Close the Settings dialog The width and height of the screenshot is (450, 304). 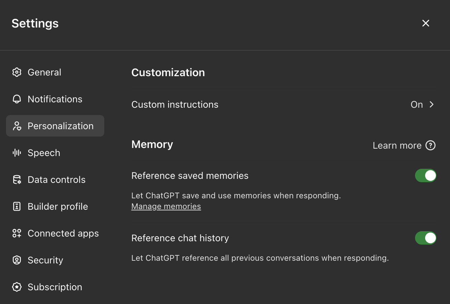click(x=426, y=23)
